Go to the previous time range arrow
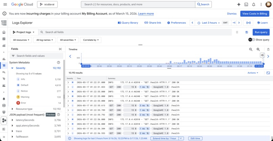273x141 pixels. click(192, 23)
